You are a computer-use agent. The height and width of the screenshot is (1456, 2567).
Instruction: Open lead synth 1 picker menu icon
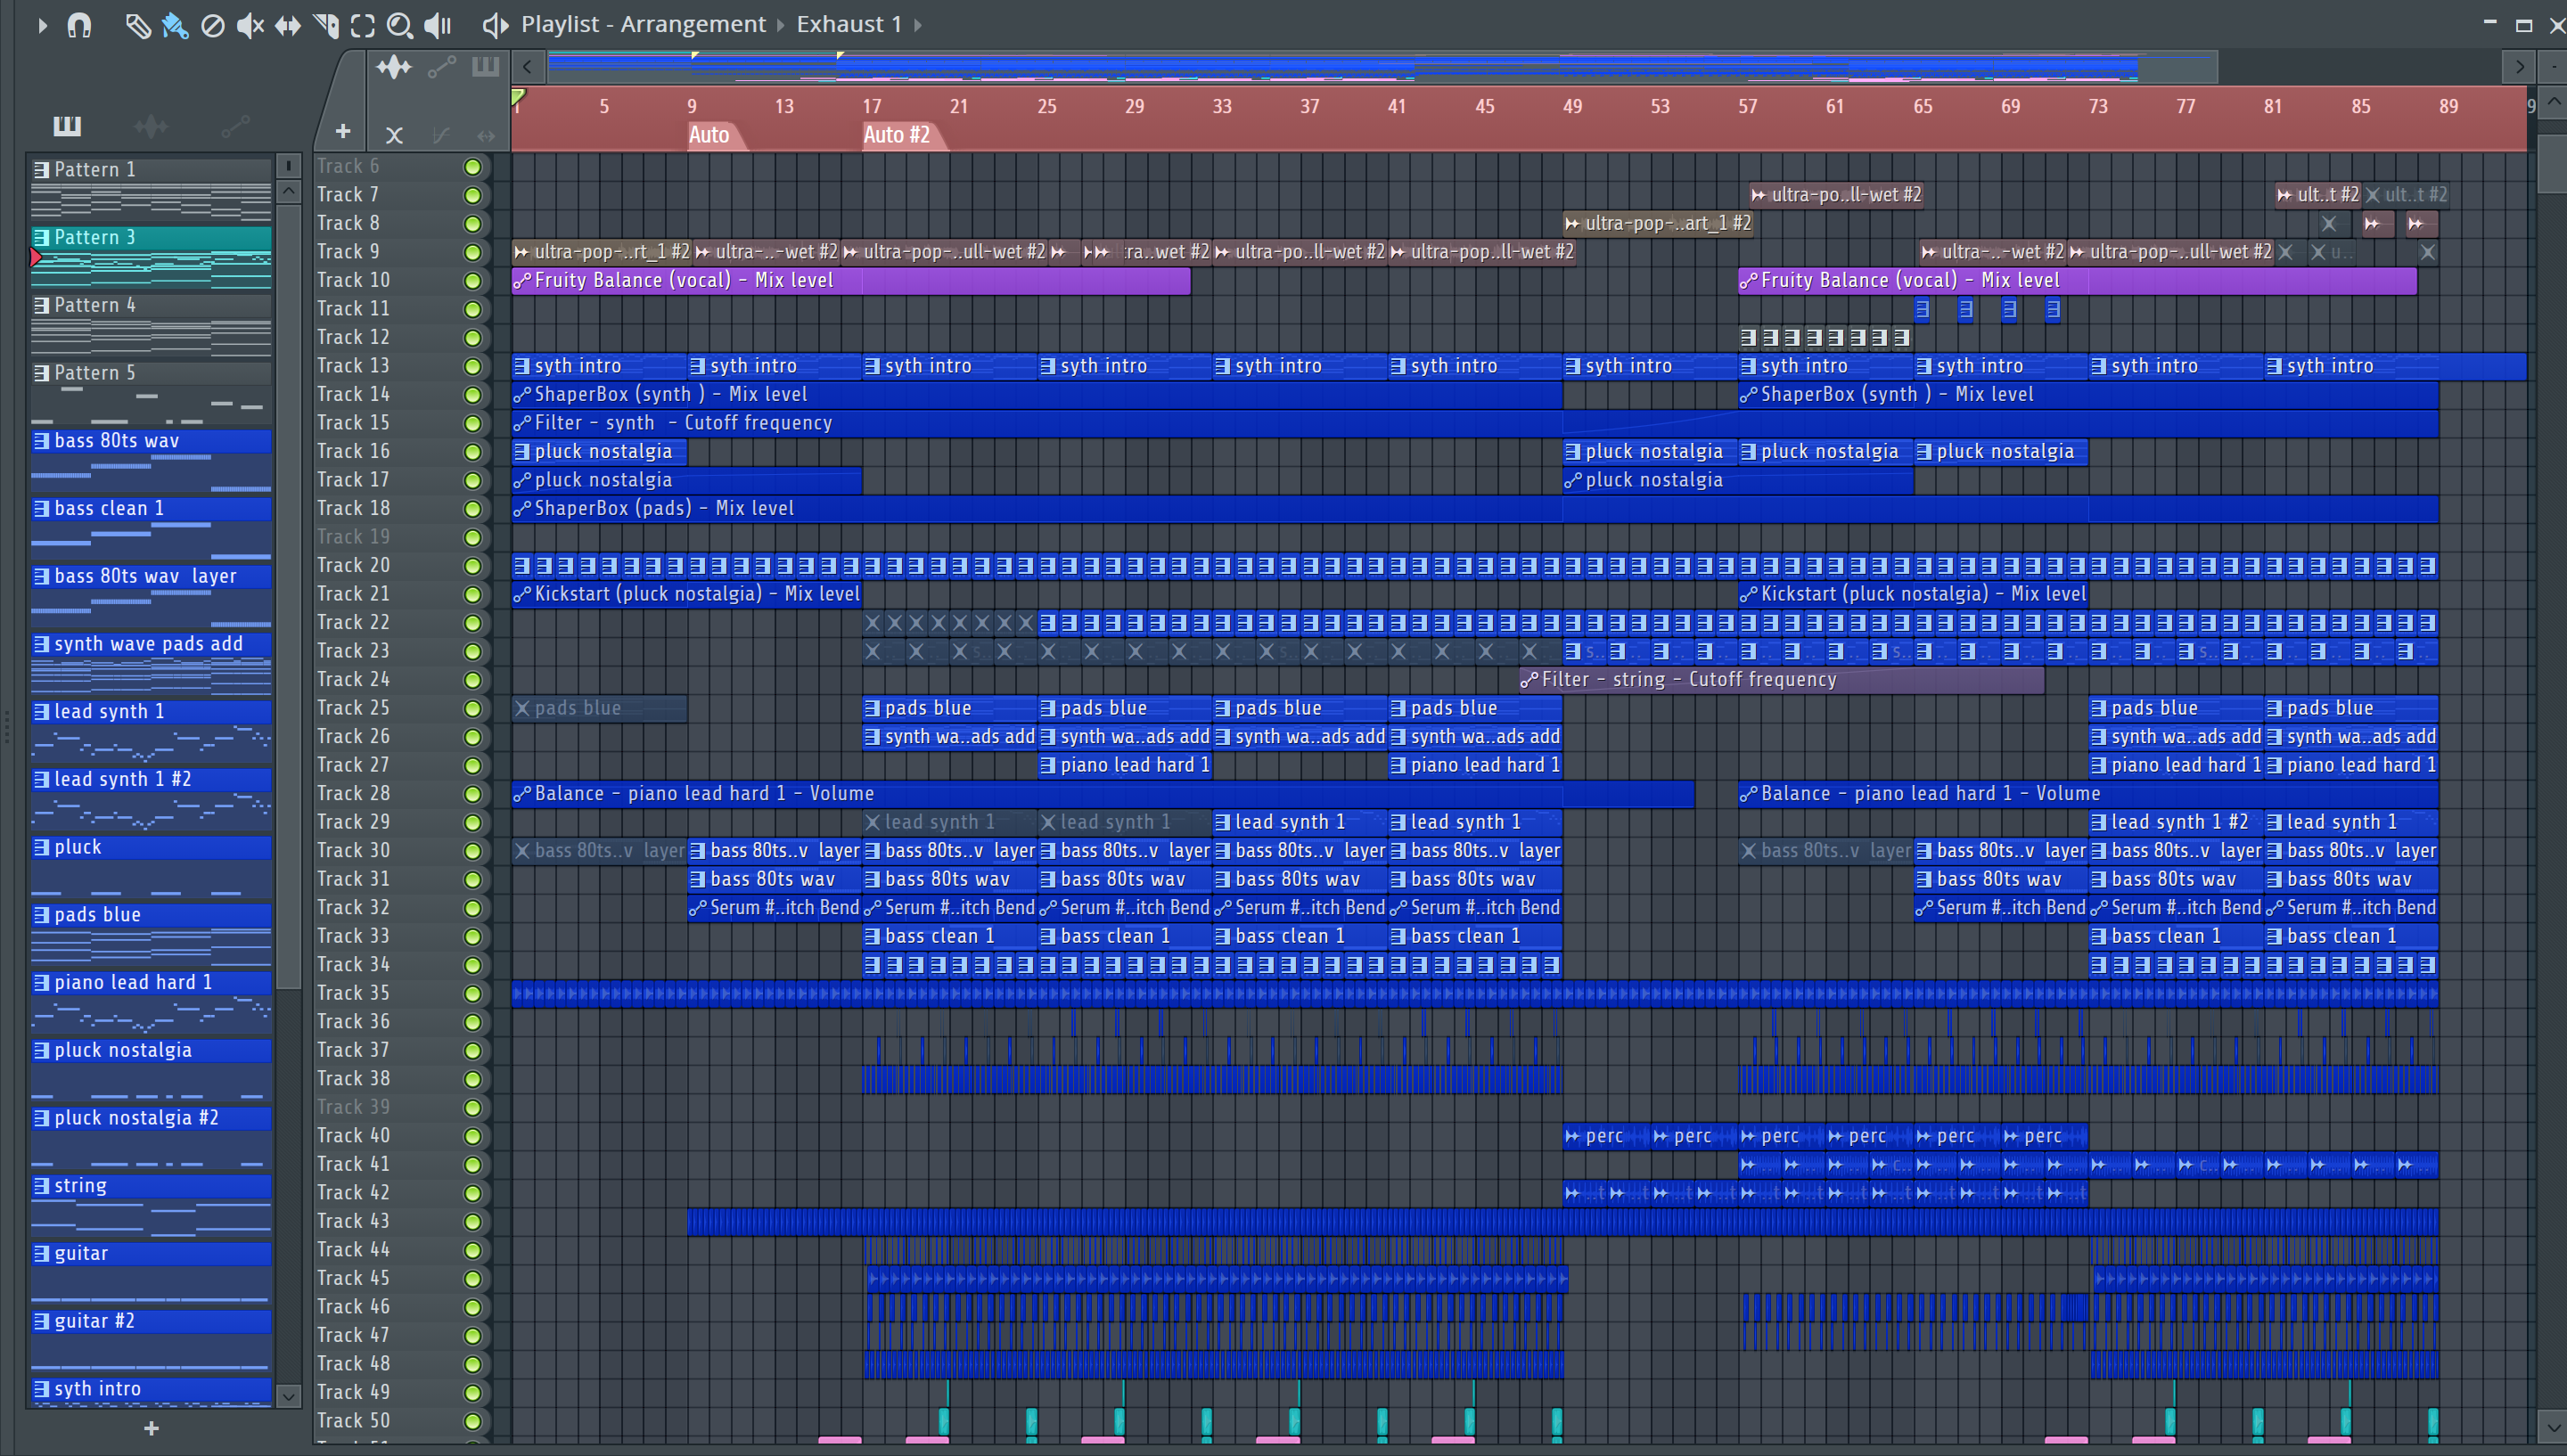[x=41, y=712]
